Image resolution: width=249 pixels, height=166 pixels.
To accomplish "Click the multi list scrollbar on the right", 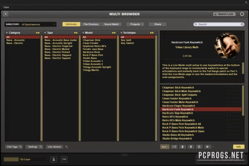I will point(243,101).
